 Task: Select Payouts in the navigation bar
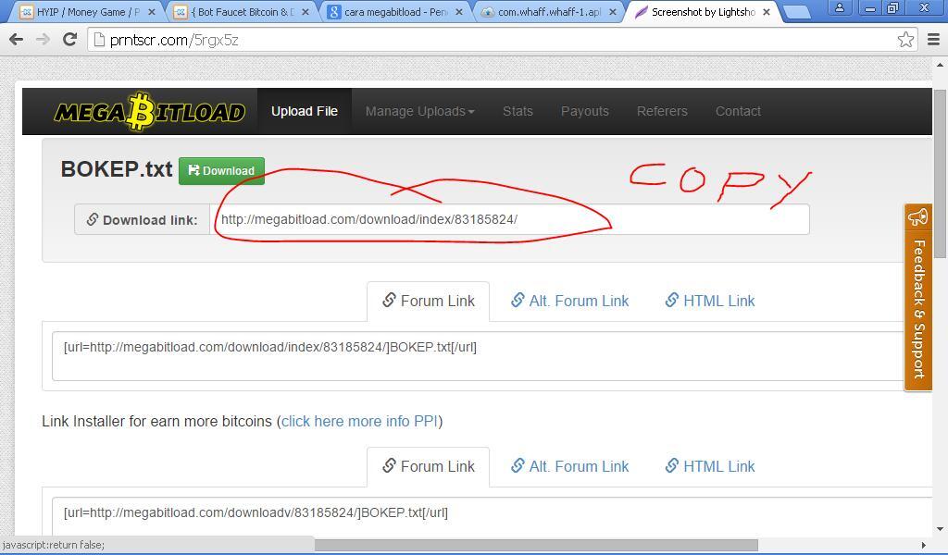(x=584, y=111)
